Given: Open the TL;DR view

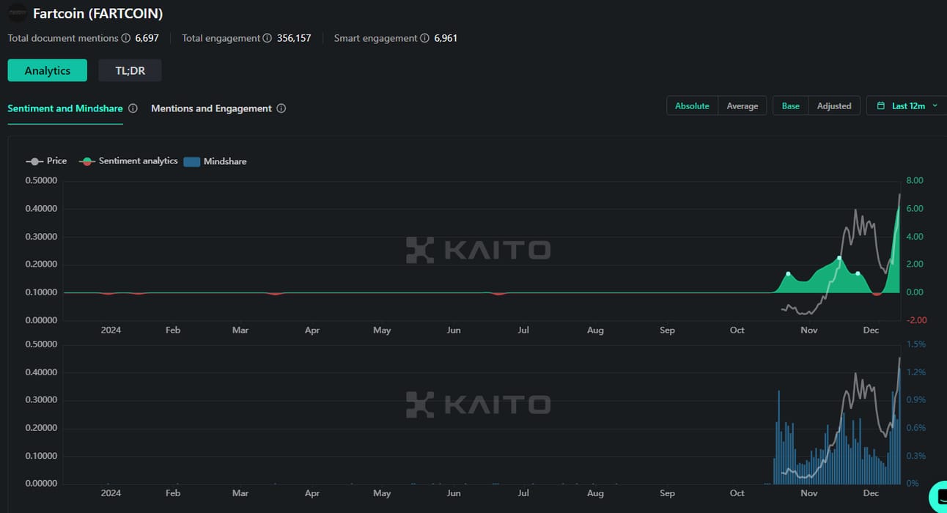Looking at the screenshot, I should 130,70.
